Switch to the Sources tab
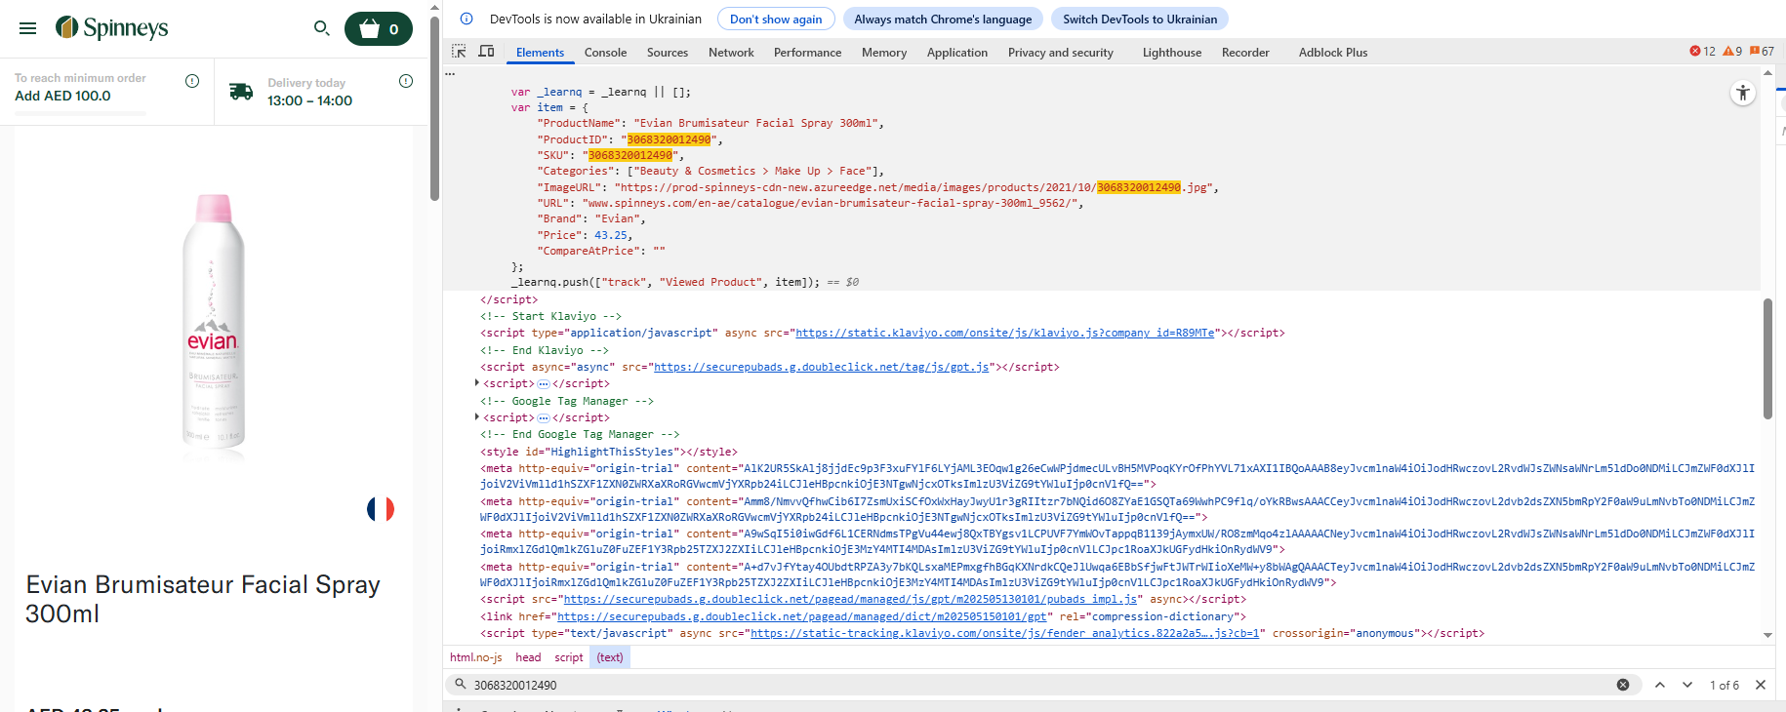Viewport: 1786px width, 712px height. (x=668, y=53)
